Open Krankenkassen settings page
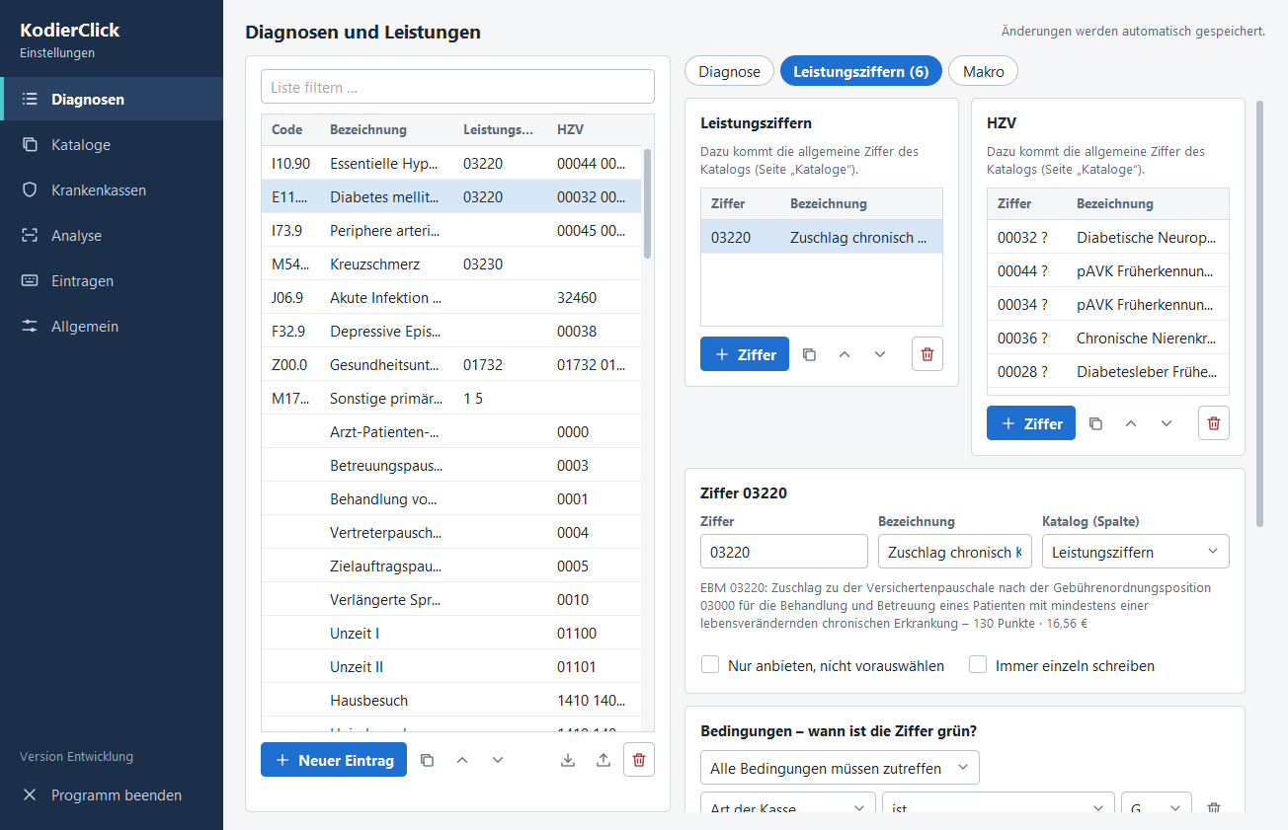1288x830 pixels. [112, 190]
